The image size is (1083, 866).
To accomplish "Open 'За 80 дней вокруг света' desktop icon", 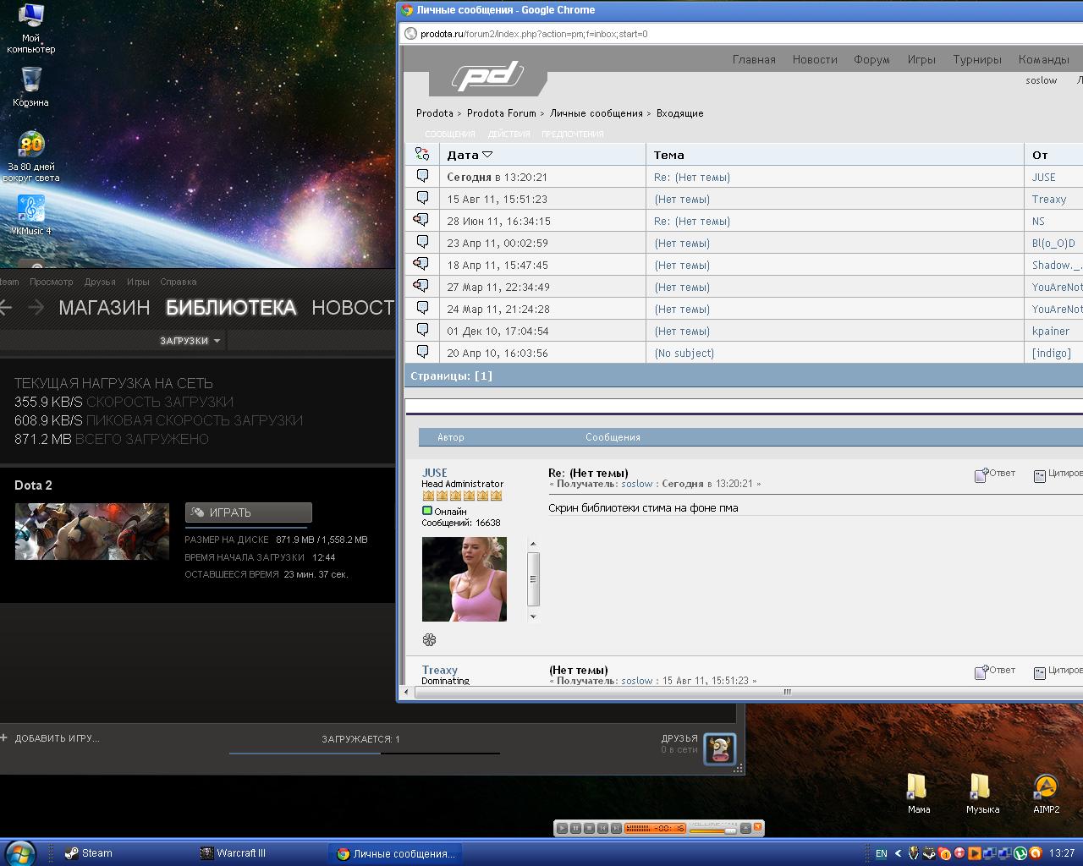I will tap(31, 156).
